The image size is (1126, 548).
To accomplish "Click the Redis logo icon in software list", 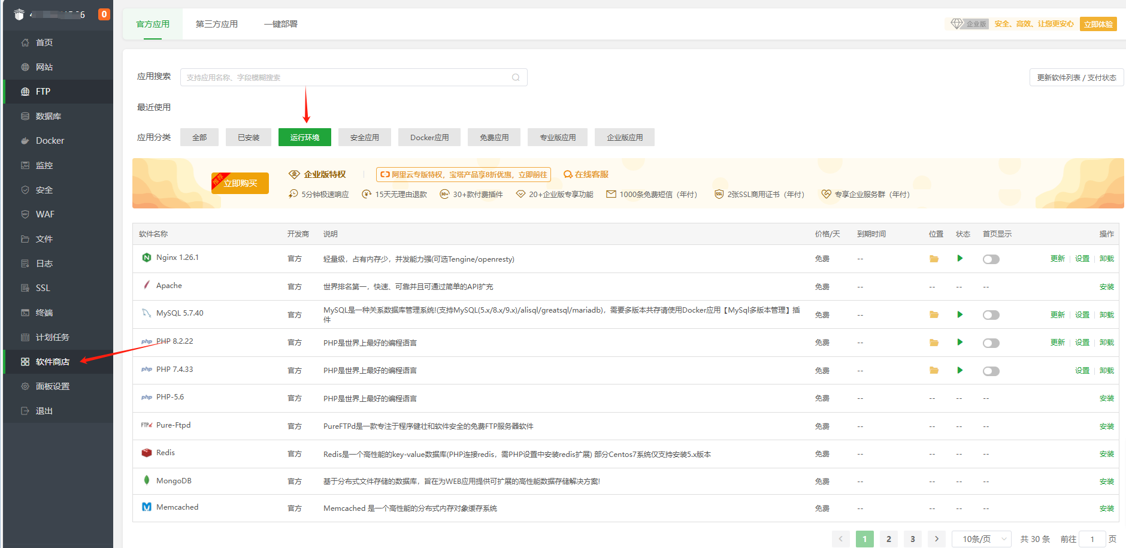I will [147, 453].
